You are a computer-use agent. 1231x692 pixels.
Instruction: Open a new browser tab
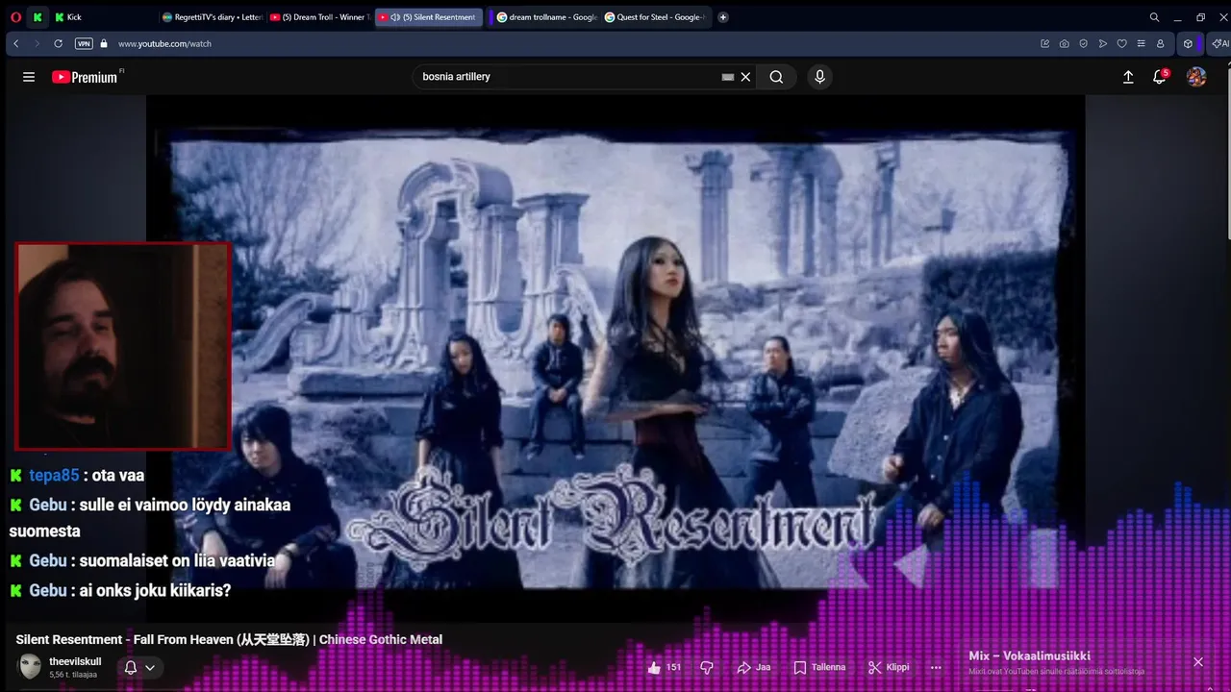[x=723, y=17]
